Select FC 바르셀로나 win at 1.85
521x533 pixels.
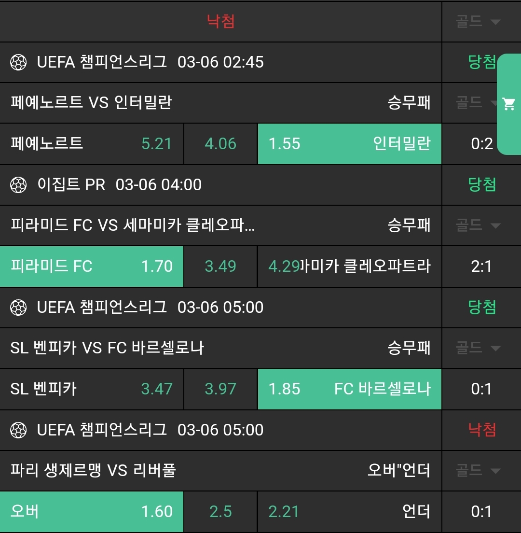pyautogui.click(x=349, y=389)
